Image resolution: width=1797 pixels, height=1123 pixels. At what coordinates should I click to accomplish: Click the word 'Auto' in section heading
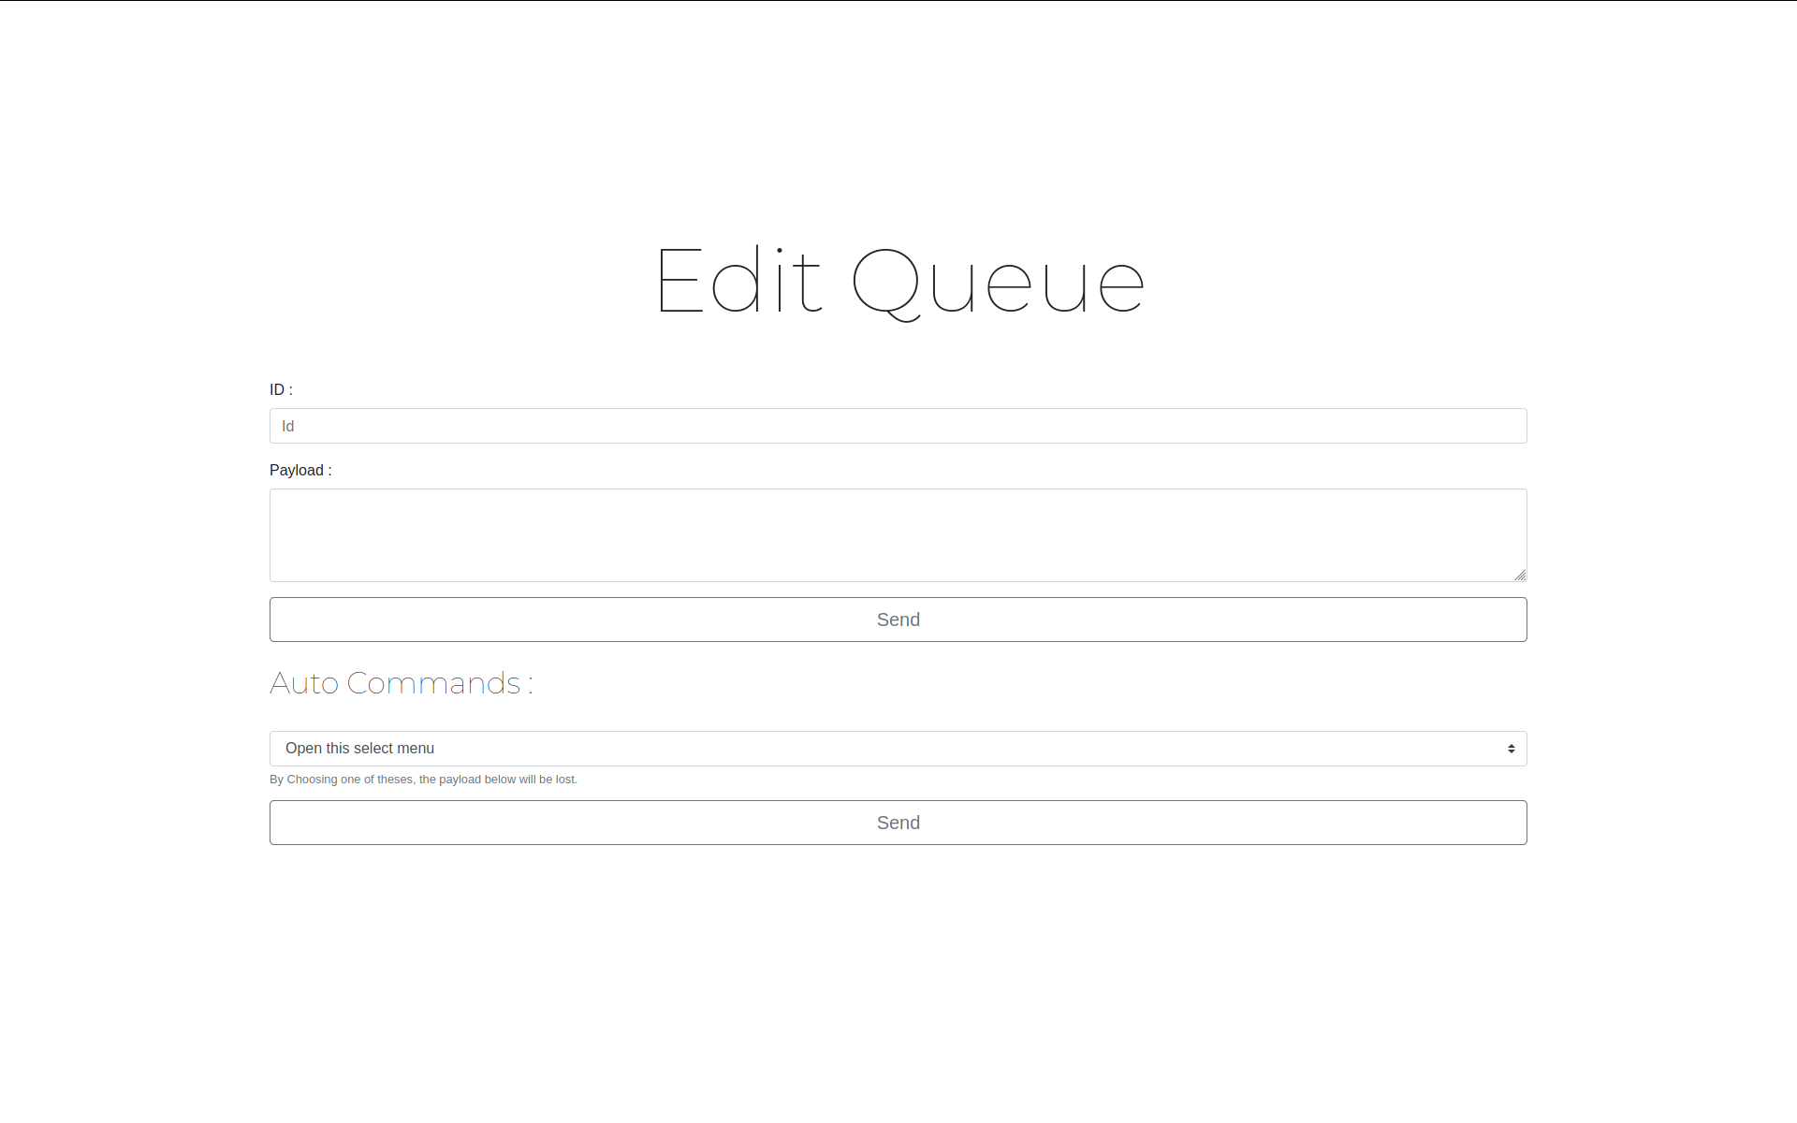(304, 683)
